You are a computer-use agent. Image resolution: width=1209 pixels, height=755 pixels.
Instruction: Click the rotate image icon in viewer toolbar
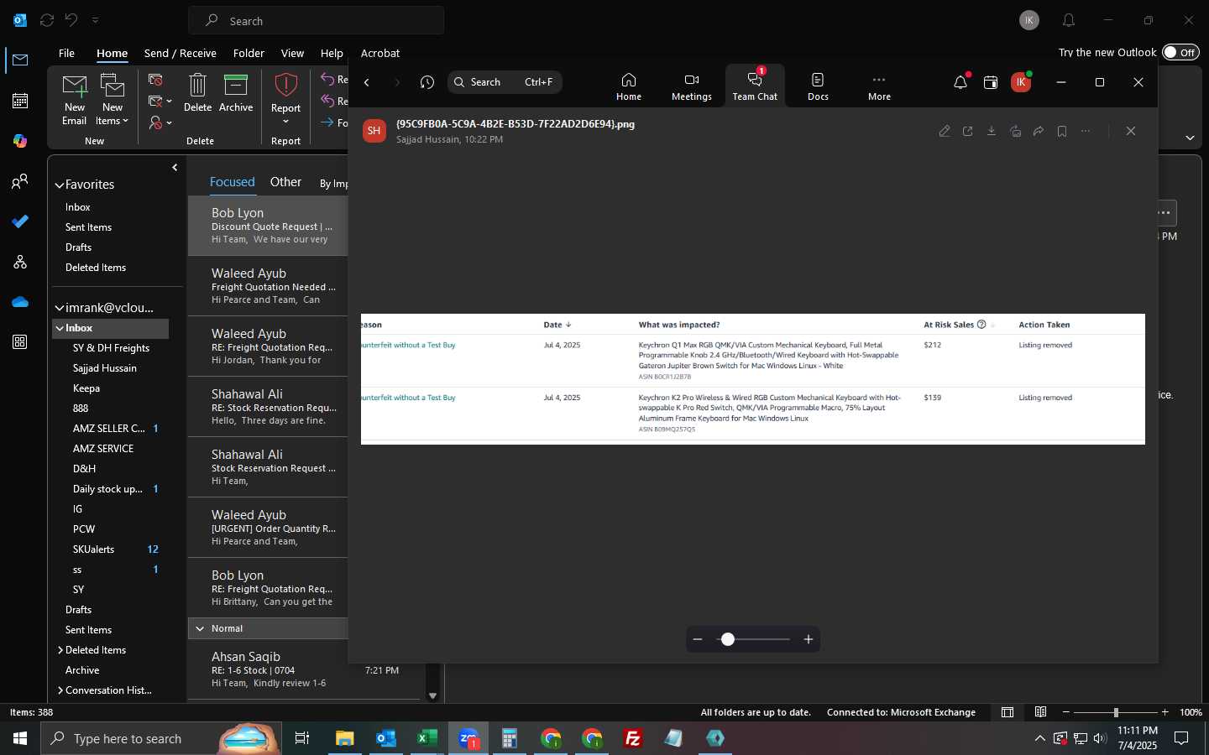tap(1015, 131)
